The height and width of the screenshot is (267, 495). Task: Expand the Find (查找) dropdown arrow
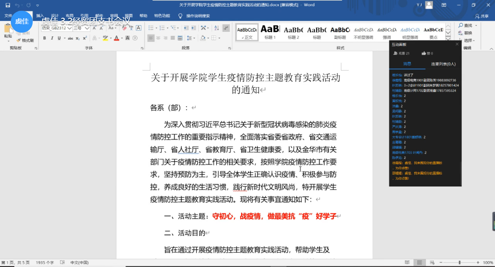476,26
